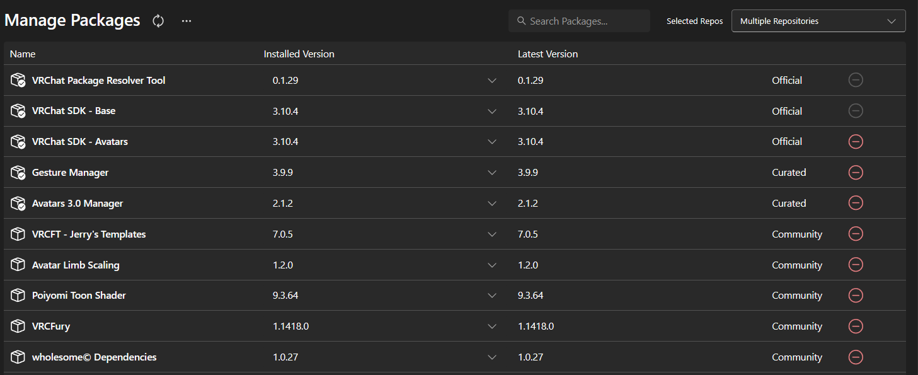Click VRChat Package Resolver Tool package icon
918x375 pixels.
[x=18, y=80]
